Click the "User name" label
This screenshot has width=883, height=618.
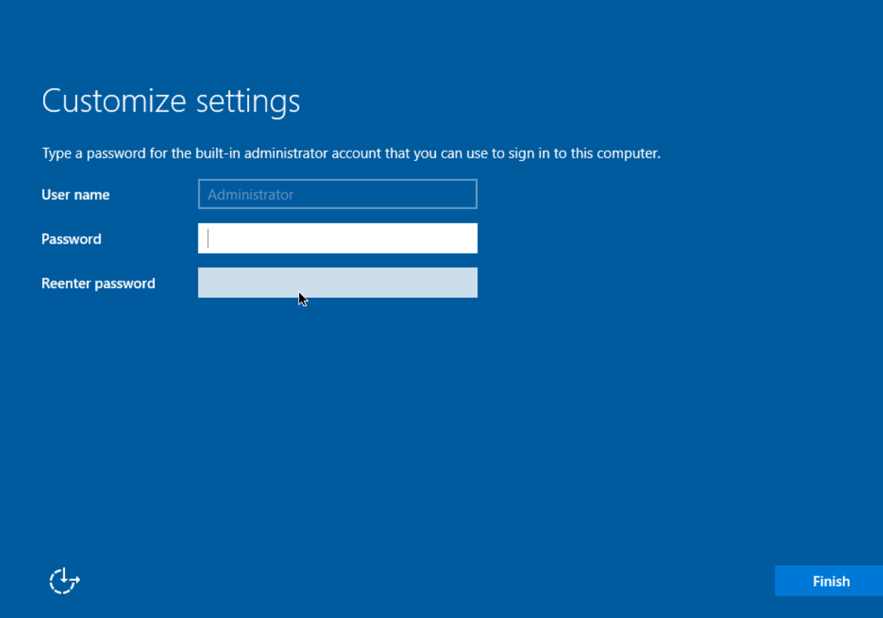point(76,195)
